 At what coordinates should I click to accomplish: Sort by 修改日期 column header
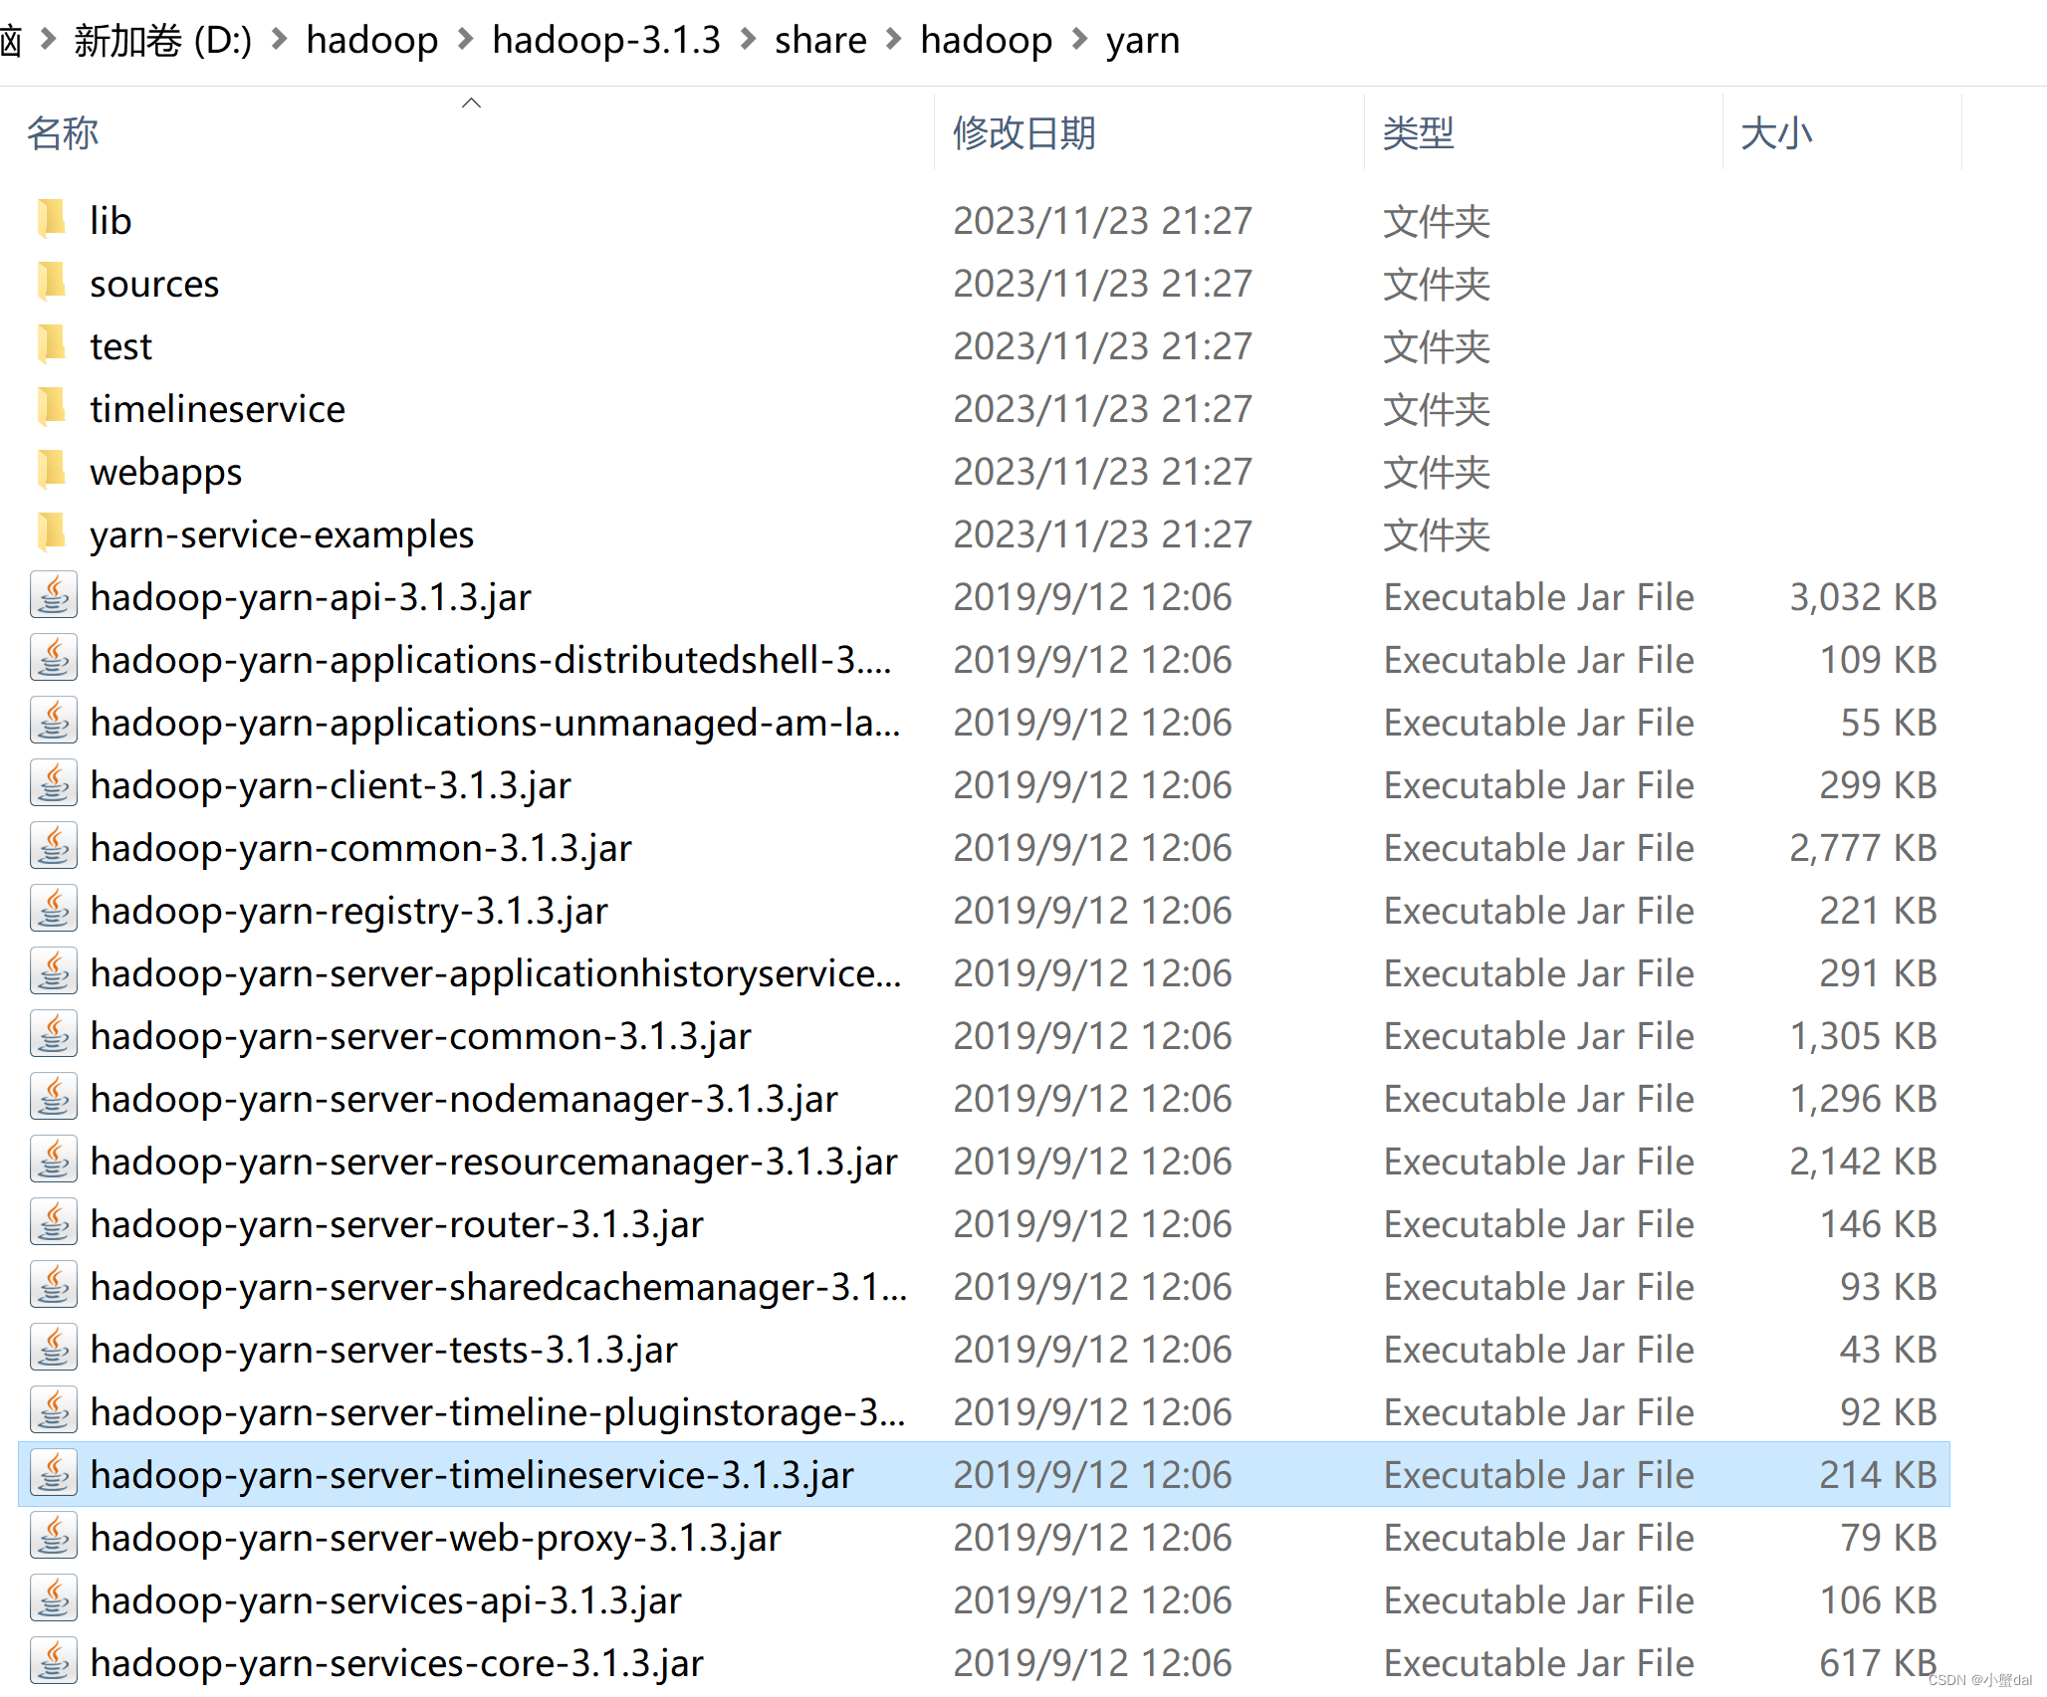[x=1023, y=132]
